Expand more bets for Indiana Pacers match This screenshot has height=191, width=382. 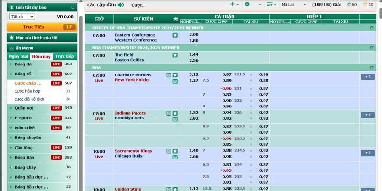click(368, 115)
